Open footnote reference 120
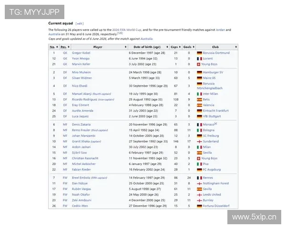This screenshot has height=229, width=286. point(120,33)
